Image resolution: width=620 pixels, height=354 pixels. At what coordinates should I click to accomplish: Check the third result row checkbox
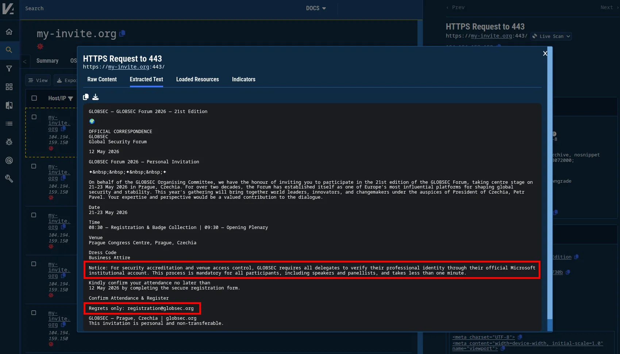[34, 215]
